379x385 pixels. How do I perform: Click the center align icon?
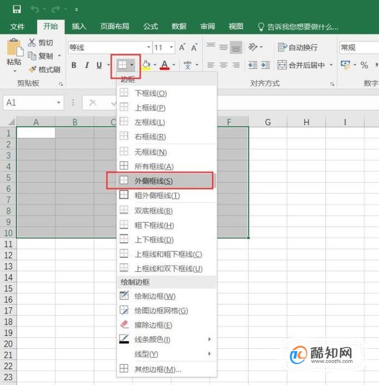click(223, 65)
